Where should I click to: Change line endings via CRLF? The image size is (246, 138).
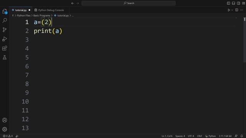click(199, 136)
